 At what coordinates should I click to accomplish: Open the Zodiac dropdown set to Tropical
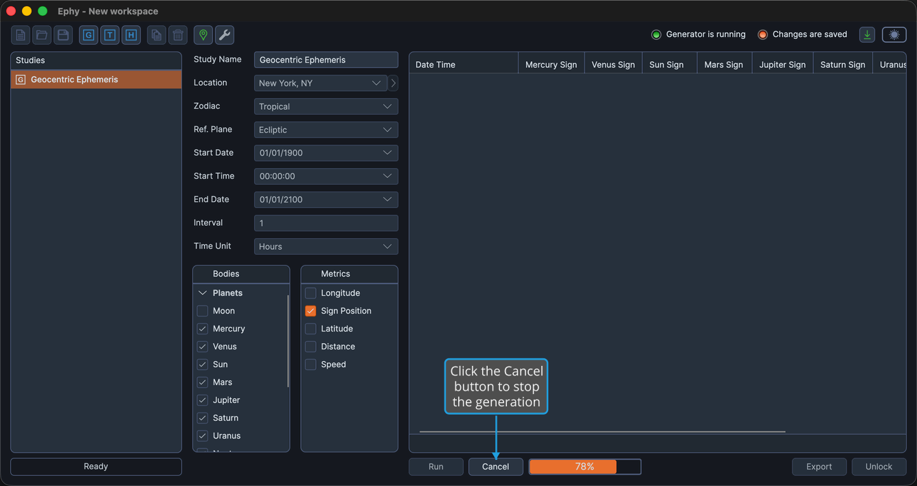(326, 106)
